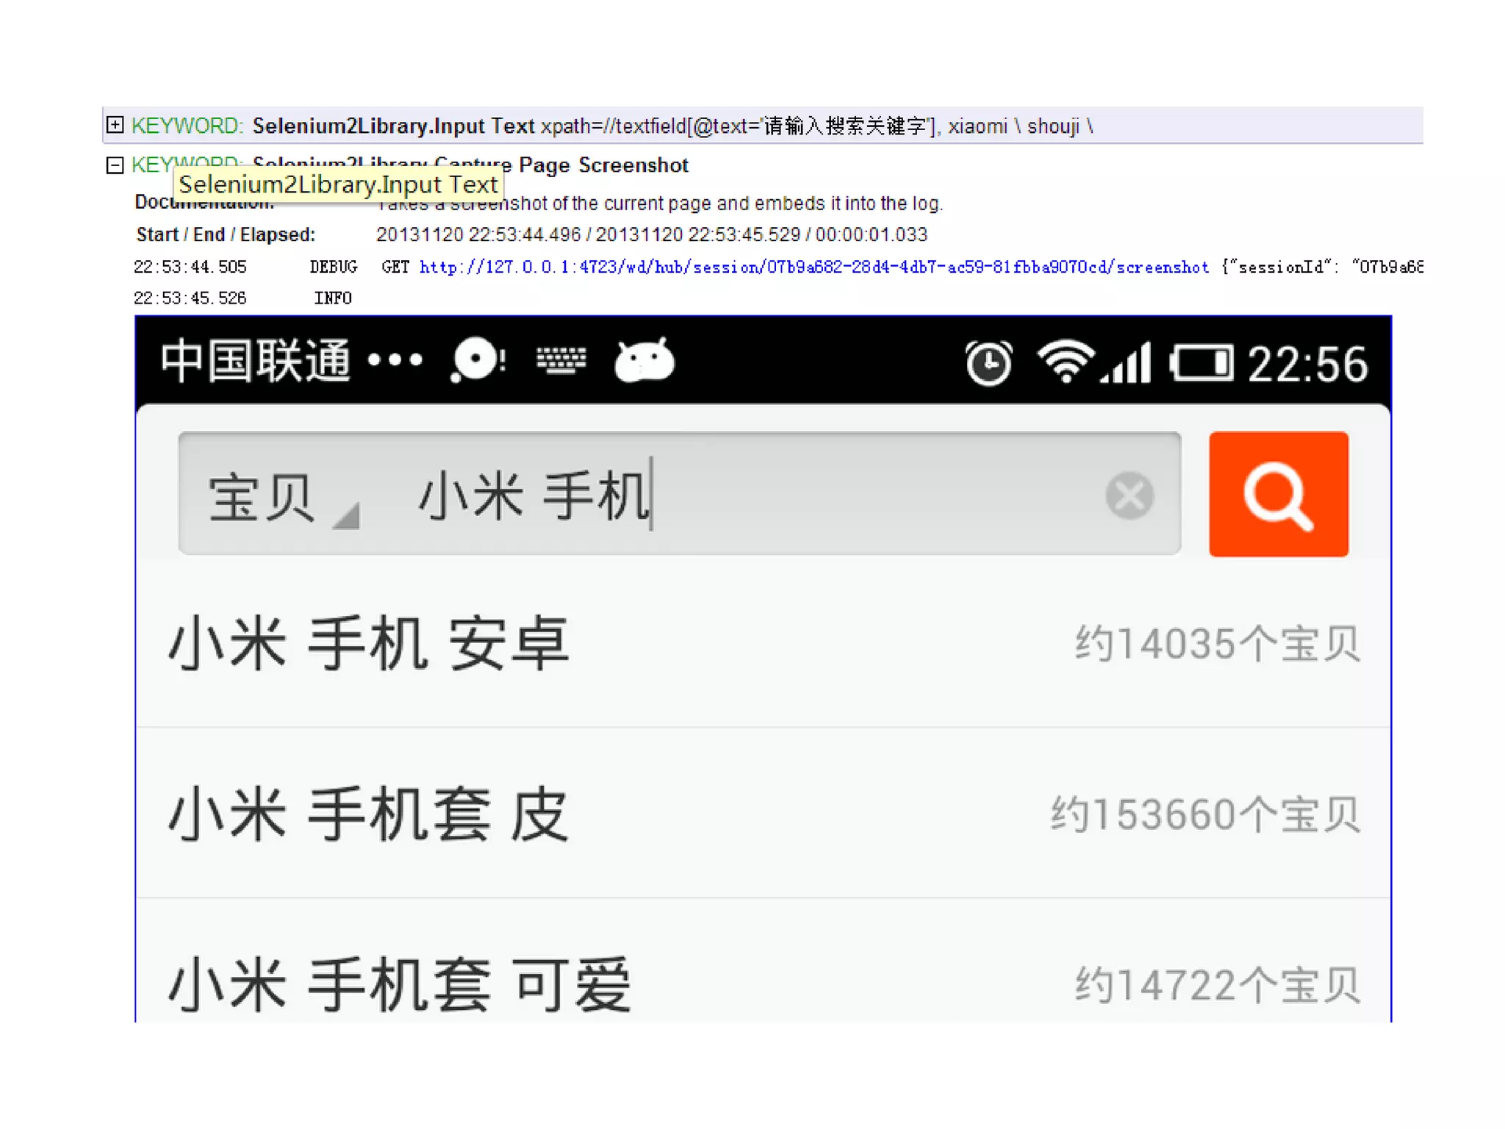1505x1129 pixels.
Task: Tap the 22:56 clock in status bar
Action: point(1307,364)
